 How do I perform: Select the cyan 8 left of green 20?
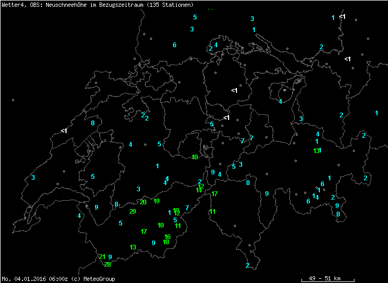point(116,204)
